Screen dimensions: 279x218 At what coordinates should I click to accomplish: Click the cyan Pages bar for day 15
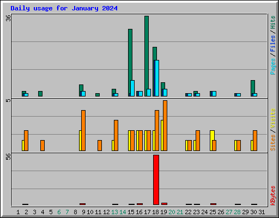point(132,88)
